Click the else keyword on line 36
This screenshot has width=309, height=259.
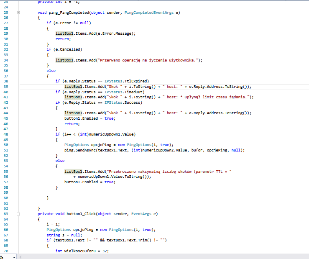tap(51, 71)
